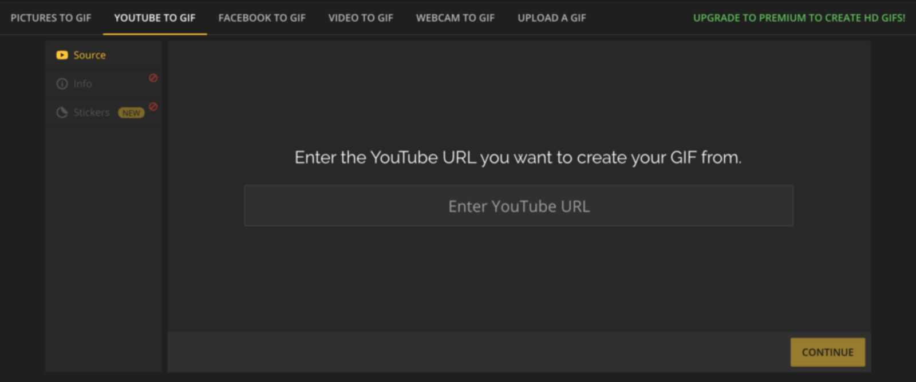The image size is (916, 382).
Task: Click the Info circle icon in sidebar
Action: click(62, 84)
